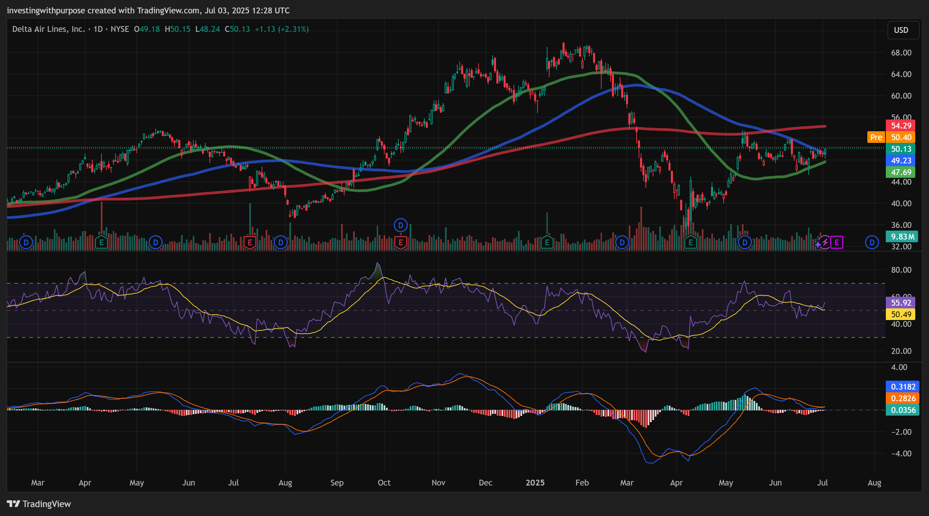Screen dimensions: 929x516
Task: Click the Nov label on the time axis
Action: pos(438,482)
